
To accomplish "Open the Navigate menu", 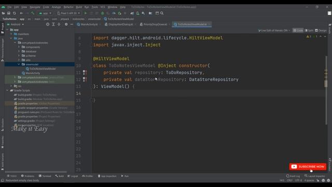I will (35, 7).
